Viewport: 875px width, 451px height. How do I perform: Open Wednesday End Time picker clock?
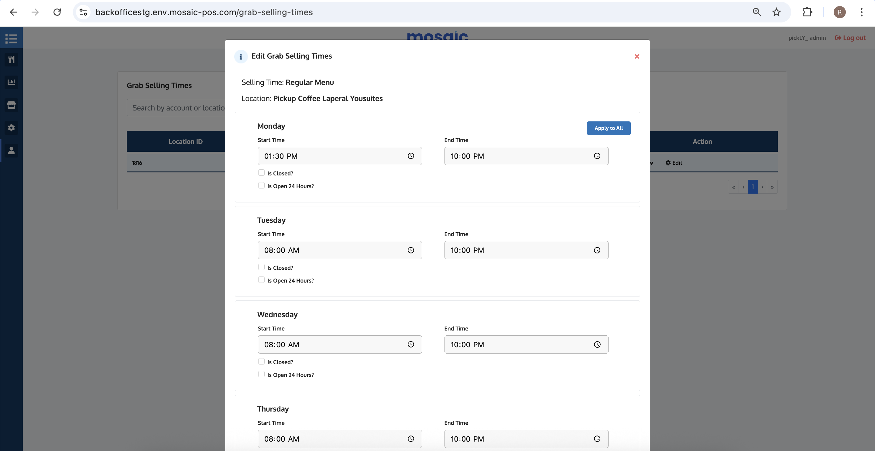pos(597,344)
